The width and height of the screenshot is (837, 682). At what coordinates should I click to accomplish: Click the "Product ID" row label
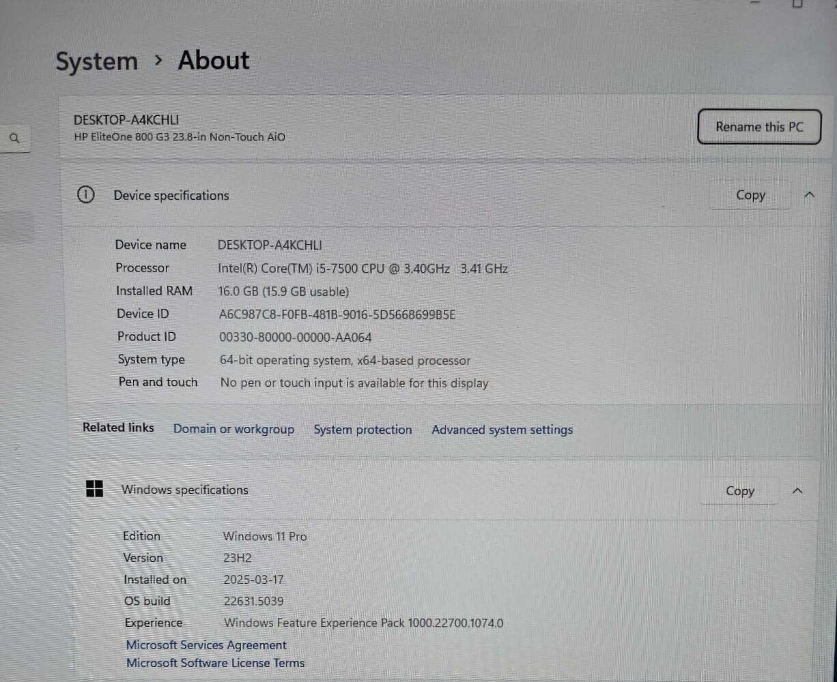click(x=146, y=336)
